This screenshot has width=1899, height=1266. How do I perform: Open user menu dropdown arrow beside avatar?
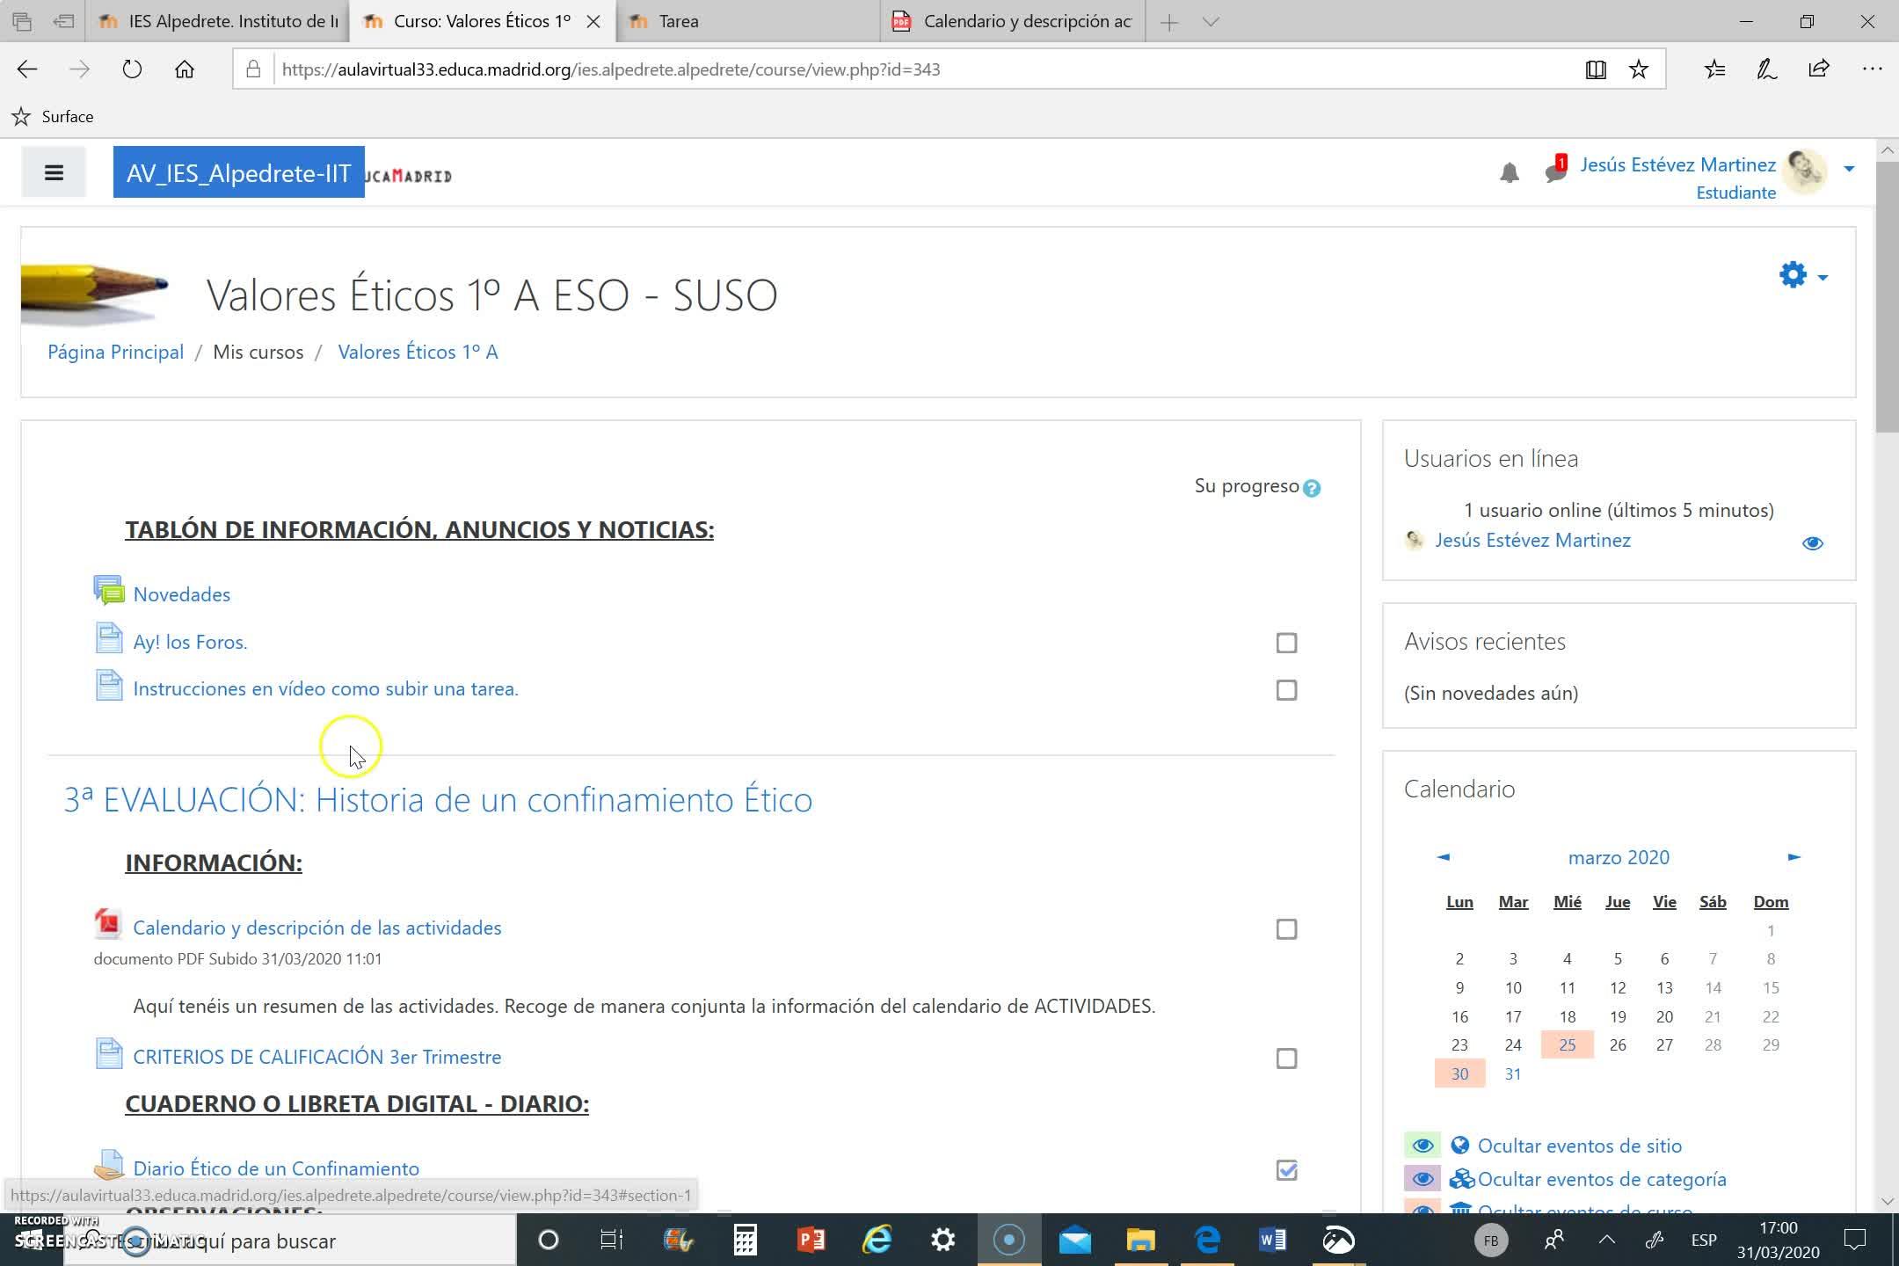point(1849,169)
